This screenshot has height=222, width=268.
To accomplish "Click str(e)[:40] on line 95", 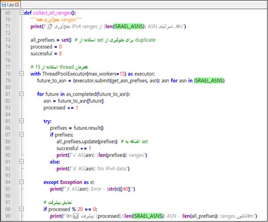I will [x=119, y=189].
